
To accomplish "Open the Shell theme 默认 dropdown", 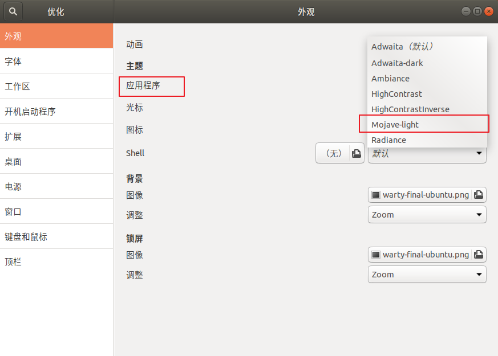I will (427, 154).
